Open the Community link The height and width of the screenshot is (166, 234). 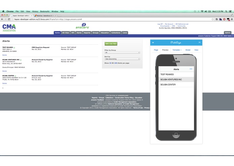point(181,26)
